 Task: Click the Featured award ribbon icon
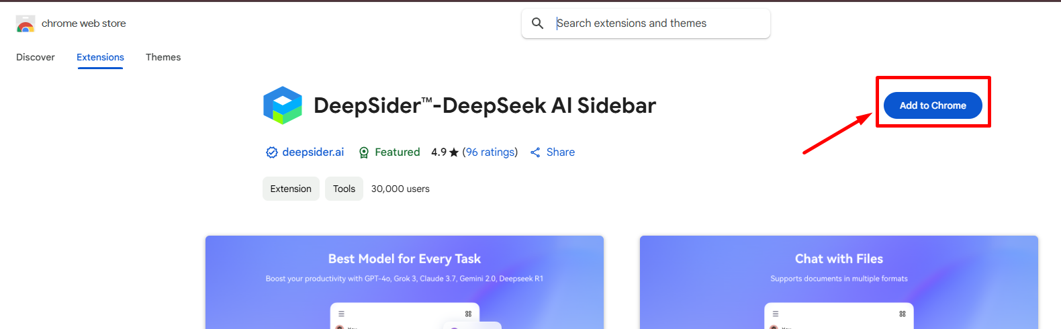click(x=364, y=152)
